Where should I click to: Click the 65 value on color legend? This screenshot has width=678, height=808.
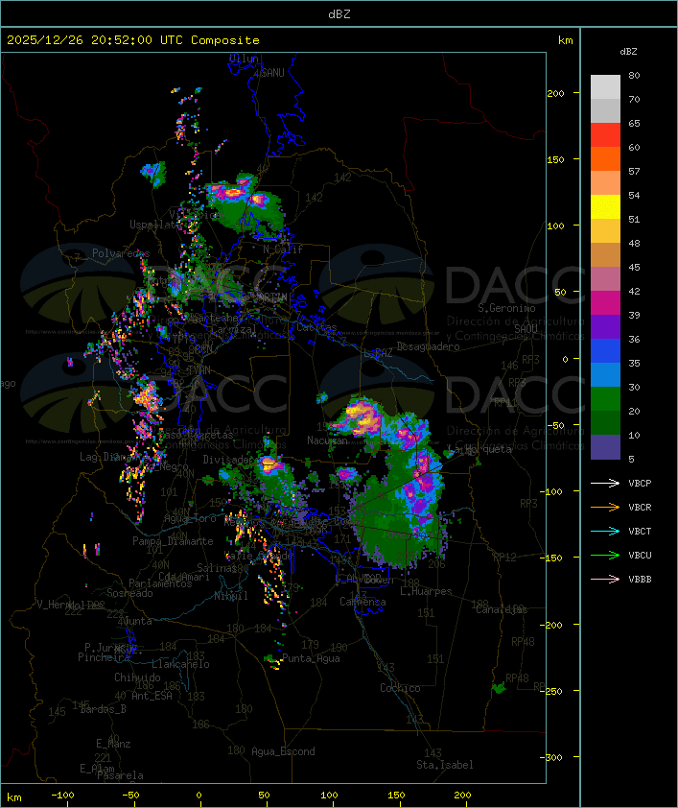(634, 123)
